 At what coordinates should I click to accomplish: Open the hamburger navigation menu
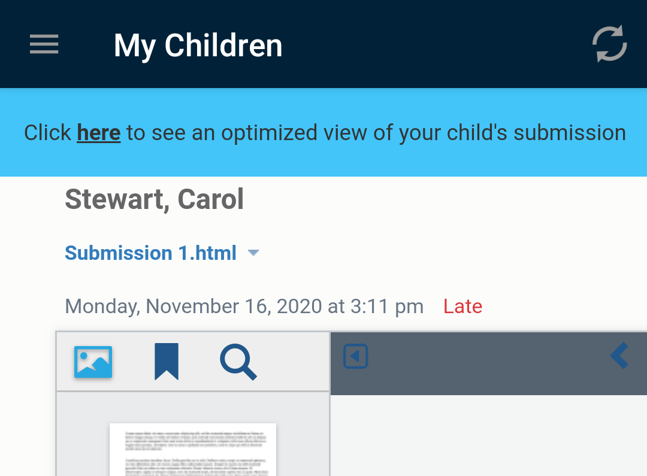[x=44, y=44]
